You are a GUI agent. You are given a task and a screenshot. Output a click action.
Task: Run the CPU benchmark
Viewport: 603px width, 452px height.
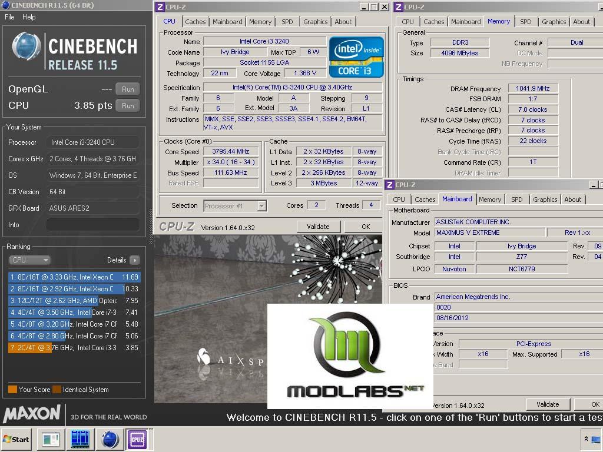(x=128, y=106)
